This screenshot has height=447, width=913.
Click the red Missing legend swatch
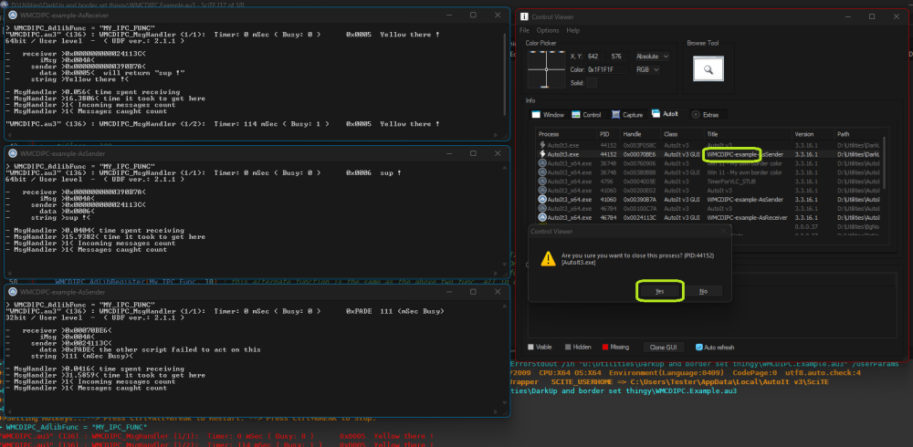tap(604, 348)
